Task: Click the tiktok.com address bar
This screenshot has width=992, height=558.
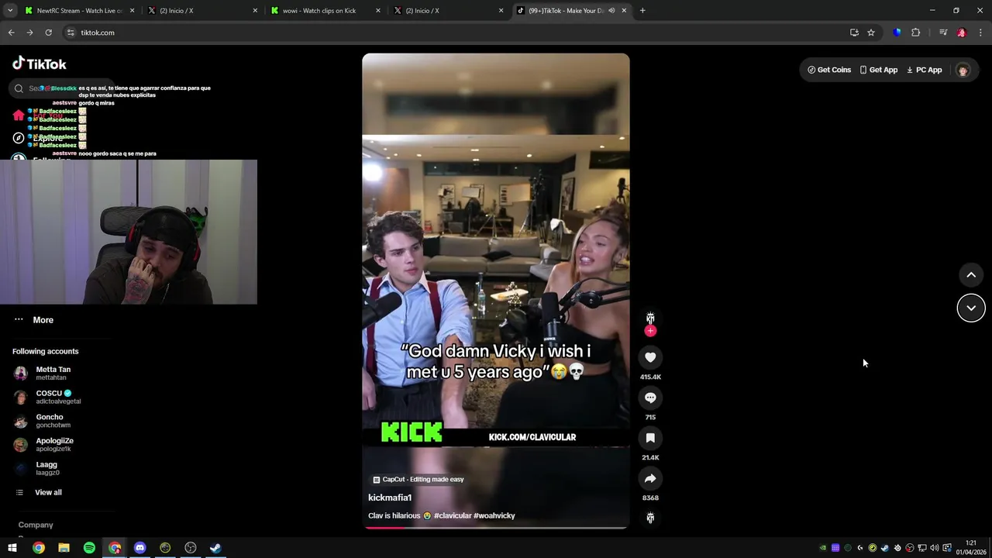Action: pos(457,33)
